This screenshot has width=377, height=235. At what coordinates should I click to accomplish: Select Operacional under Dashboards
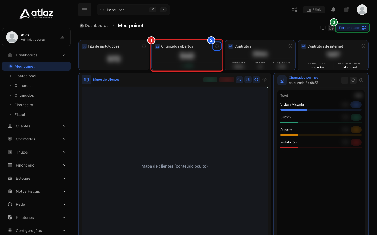click(x=36, y=76)
